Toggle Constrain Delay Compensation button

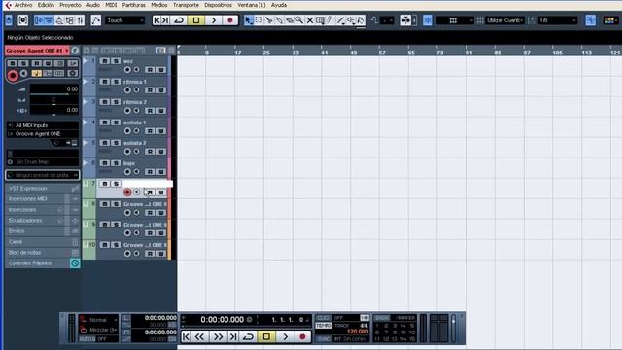click(x=23, y=20)
